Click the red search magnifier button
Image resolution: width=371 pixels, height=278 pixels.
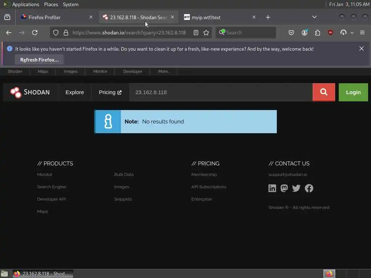324,92
